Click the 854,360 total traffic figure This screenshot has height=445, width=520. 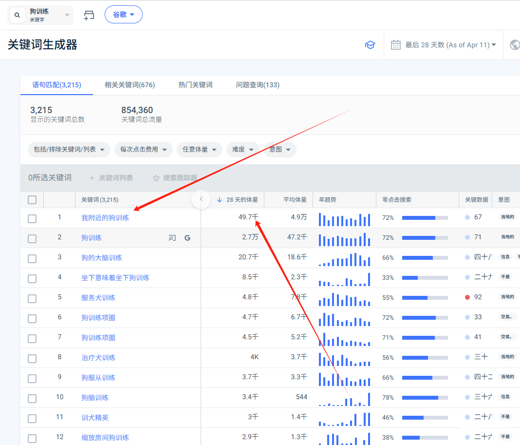tap(137, 110)
